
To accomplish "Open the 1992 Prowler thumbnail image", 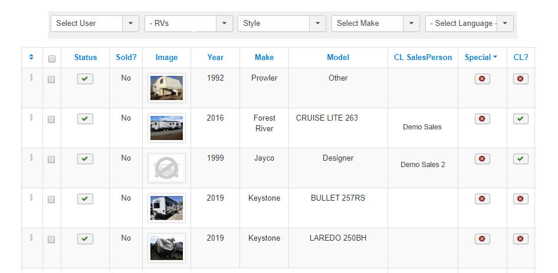I will point(166,88).
